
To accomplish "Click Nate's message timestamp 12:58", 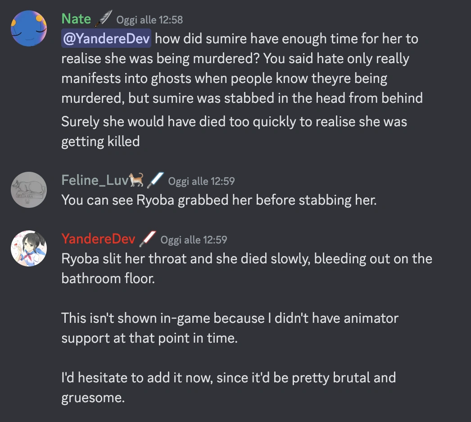I will [x=149, y=20].
